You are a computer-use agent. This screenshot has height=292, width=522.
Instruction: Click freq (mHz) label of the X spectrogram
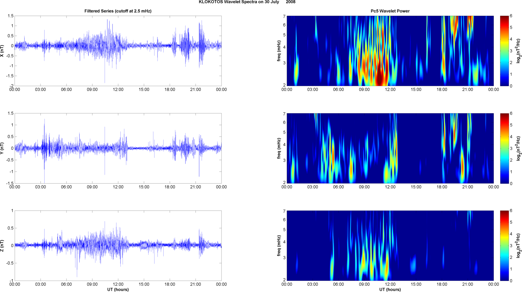(279, 51)
